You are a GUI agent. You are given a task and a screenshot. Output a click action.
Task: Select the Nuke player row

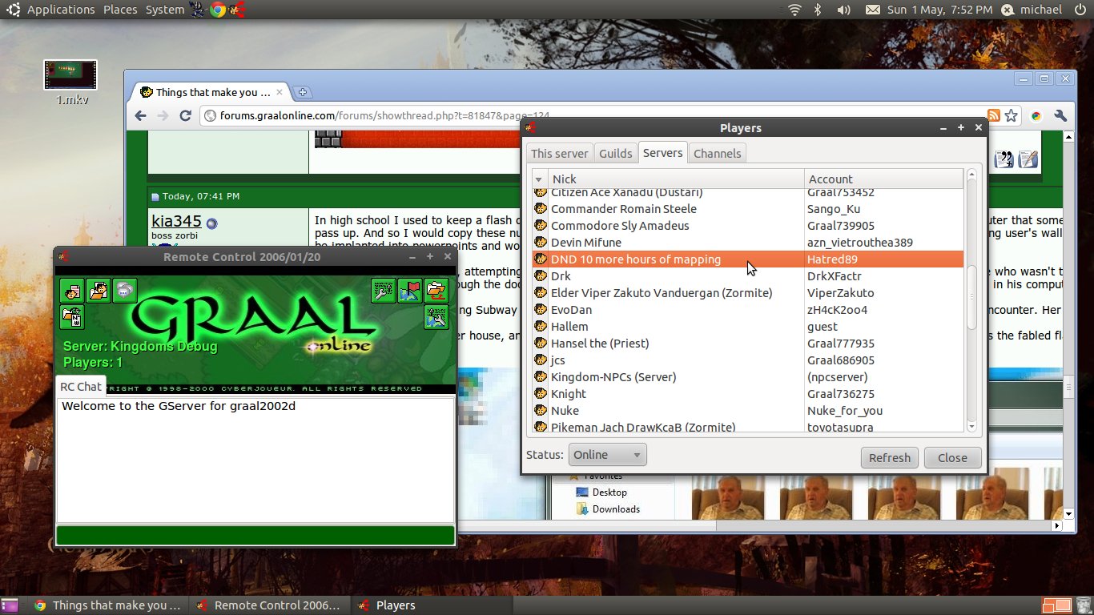[x=748, y=411]
